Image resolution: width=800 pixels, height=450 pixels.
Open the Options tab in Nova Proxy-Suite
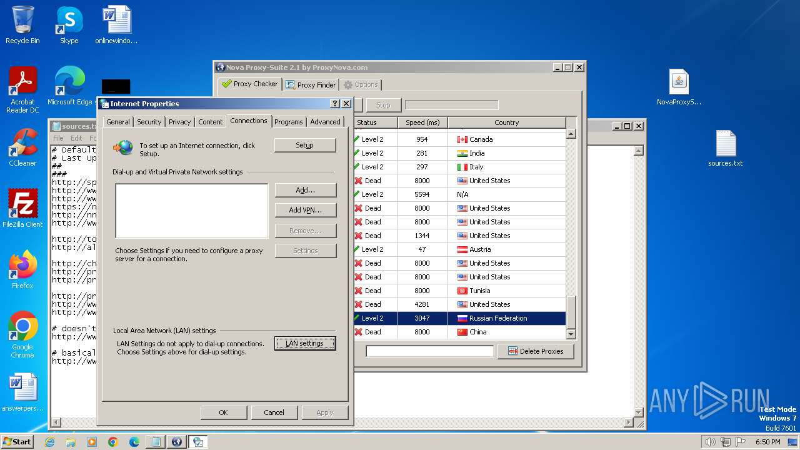pyautogui.click(x=360, y=84)
